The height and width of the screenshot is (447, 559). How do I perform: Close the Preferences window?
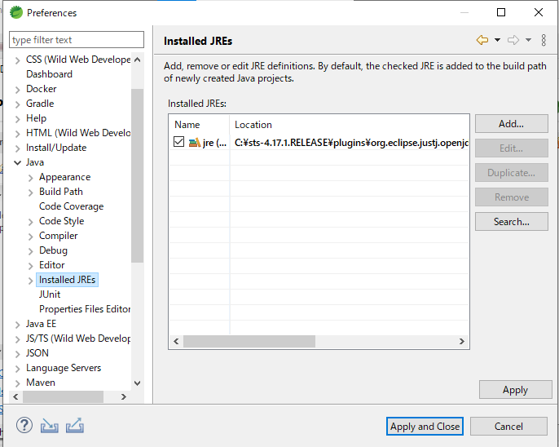pyautogui.click(x=539, y=12)
